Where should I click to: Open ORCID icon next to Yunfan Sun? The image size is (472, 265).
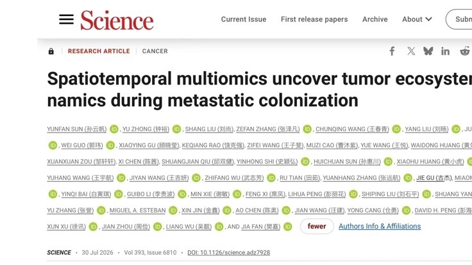(x=114, y=129)
